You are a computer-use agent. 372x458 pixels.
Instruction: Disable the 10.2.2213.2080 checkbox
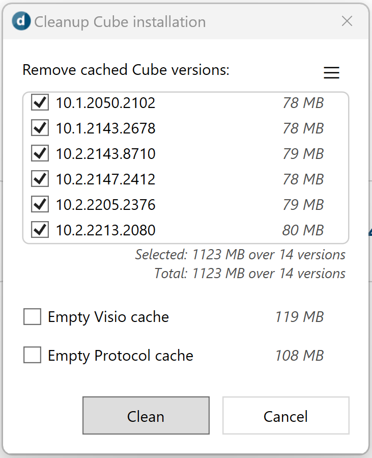40,230
